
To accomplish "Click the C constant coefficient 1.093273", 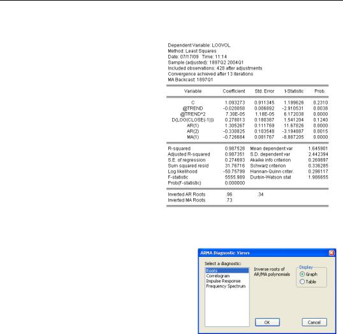I will [x=235, y=103].
